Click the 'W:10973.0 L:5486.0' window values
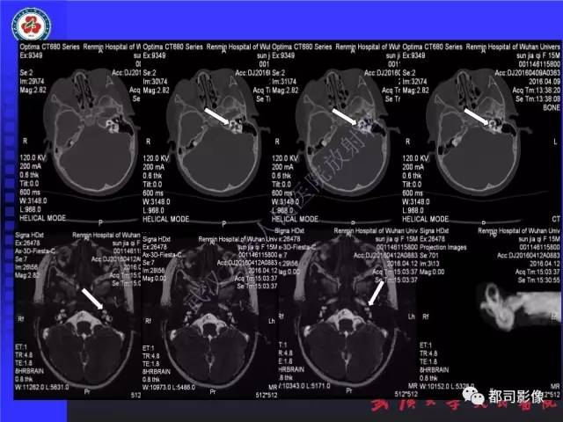The image size is (563, 422). [169, 387]
